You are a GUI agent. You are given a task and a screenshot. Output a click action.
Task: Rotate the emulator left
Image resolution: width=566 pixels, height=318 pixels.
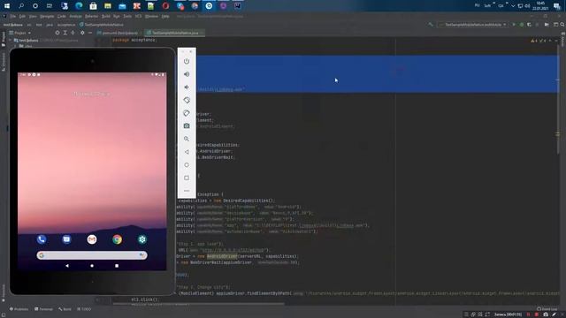[x=187, y=100]
